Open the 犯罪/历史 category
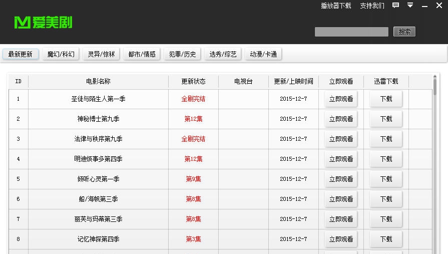448x254 pixels. click(182, 54)
